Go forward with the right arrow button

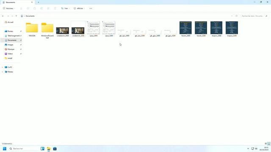(8, 16)
